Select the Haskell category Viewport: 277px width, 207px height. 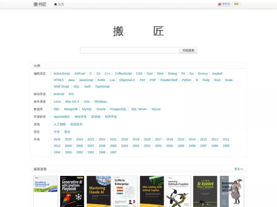coord(217,73)
